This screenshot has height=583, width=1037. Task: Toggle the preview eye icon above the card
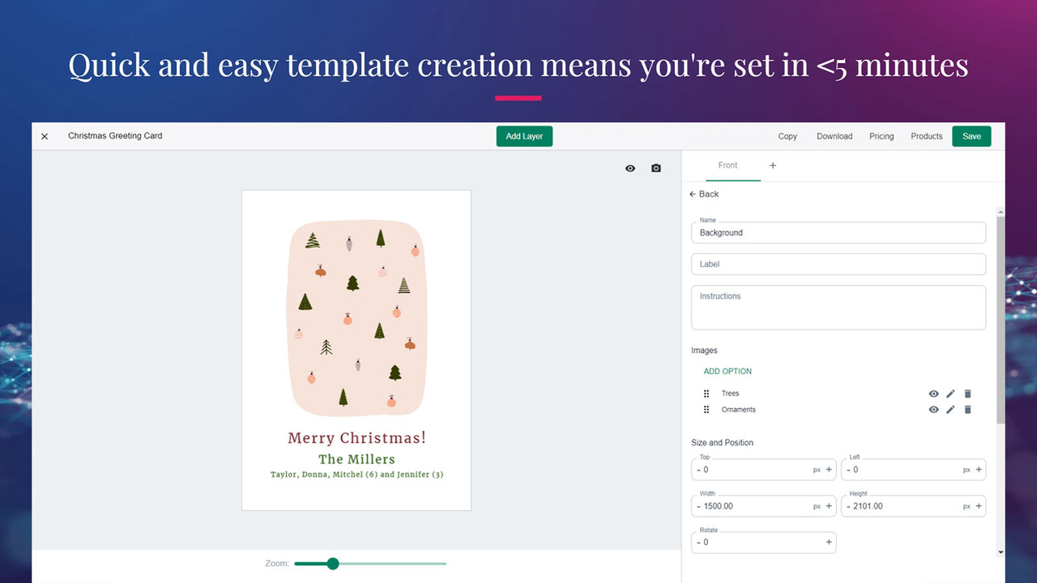tap(629, 168)
